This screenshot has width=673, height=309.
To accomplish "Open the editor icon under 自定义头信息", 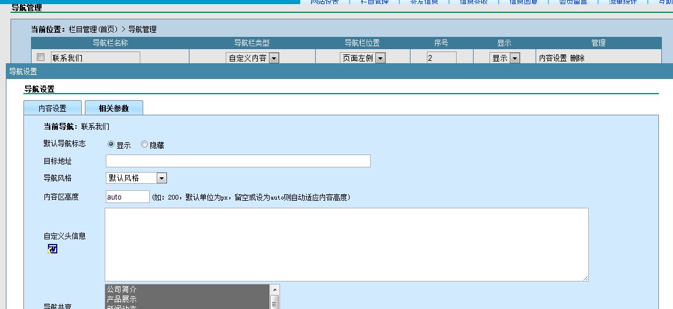I will click(53, 249).
